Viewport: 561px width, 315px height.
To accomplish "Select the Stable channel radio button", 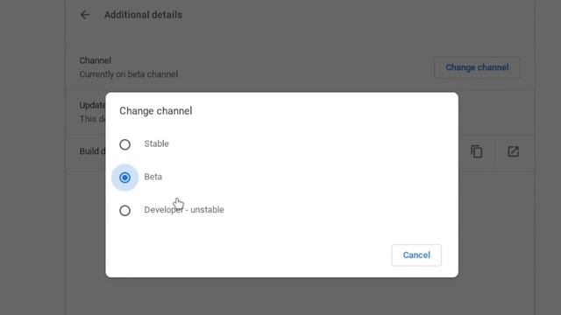I will [124, 144].
